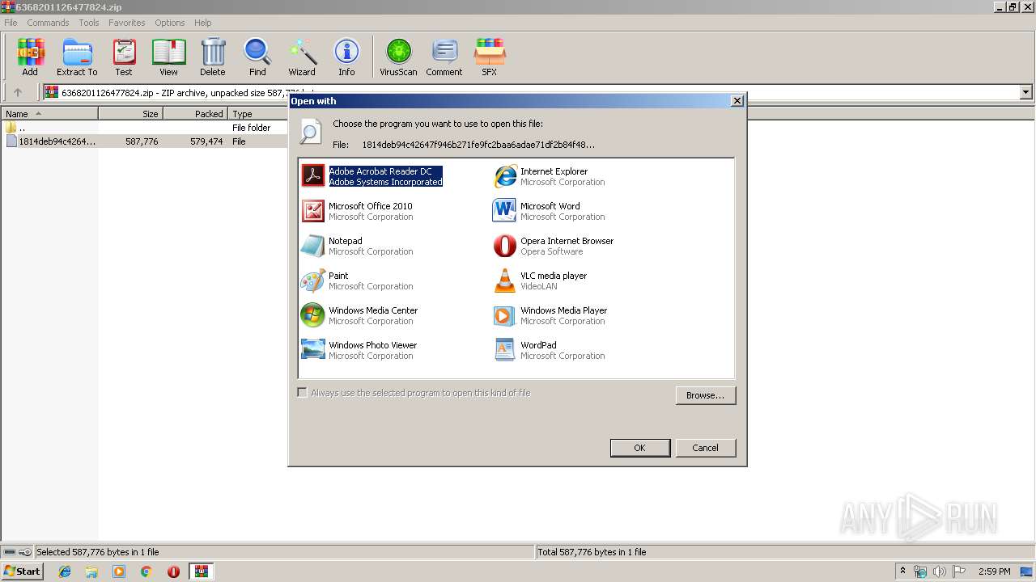Choose Notepad from program list

(x=357, y=246)
